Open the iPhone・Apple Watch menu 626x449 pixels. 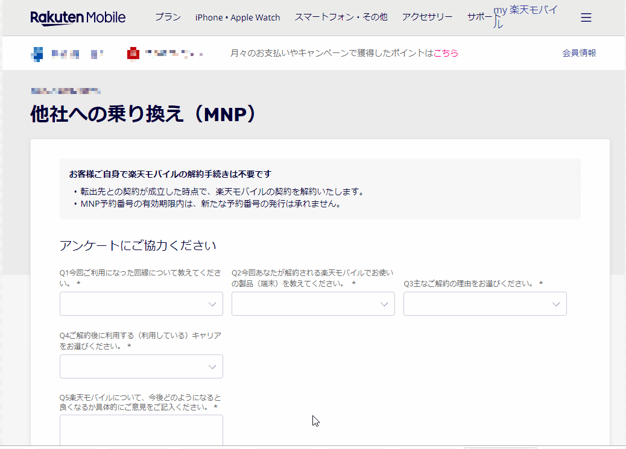238,17
